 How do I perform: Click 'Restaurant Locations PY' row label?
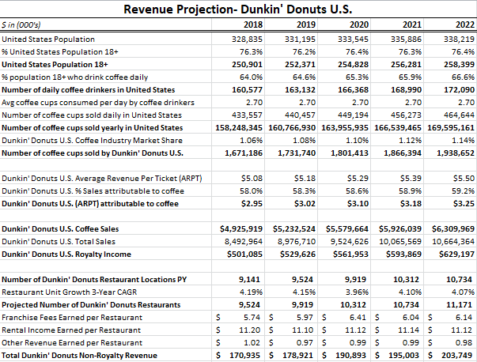[94, 280]
